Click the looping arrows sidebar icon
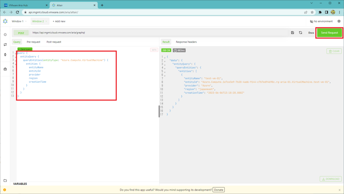The height and width of the screenshot is (194, 344). pyautogui.click(x=5, y=45)
